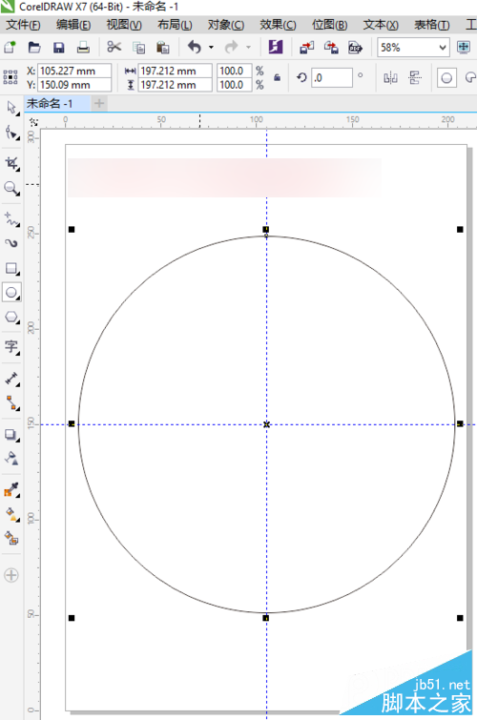Open the 编辑(E) menu
Viewport: 477px width, 720px height.
pos(73,25)
